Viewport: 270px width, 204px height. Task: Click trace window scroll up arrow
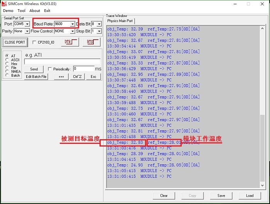click(262, 29)
